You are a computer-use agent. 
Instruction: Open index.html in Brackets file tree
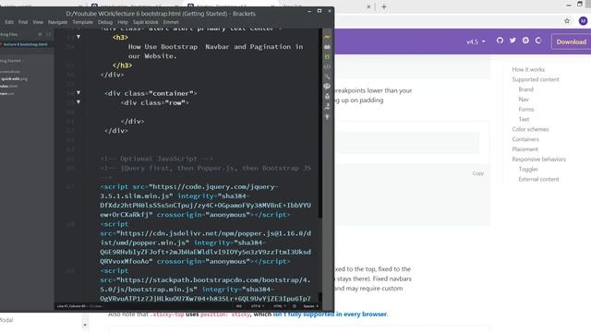point(9,86)
